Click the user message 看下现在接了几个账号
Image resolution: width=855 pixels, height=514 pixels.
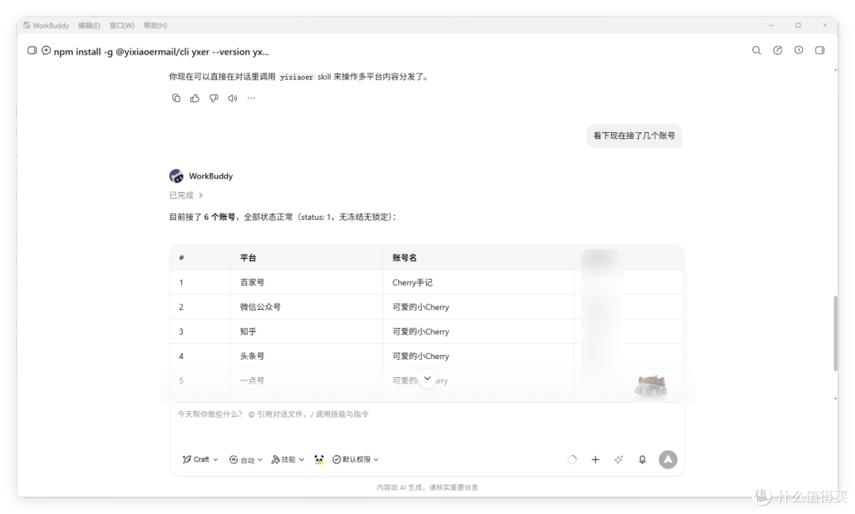point(634,135)
